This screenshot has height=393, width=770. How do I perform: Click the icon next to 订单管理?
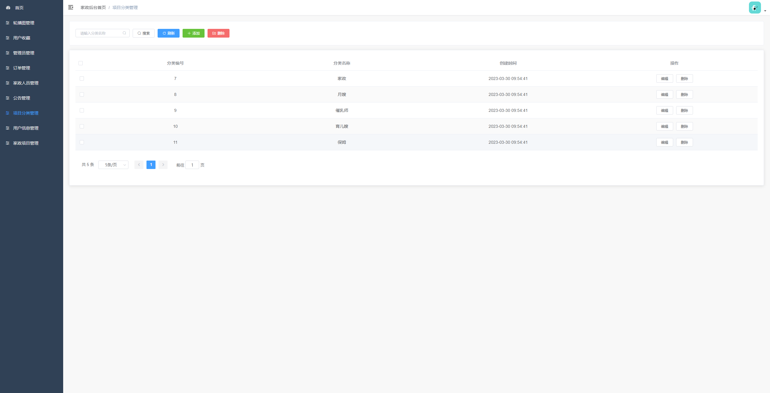8,68
